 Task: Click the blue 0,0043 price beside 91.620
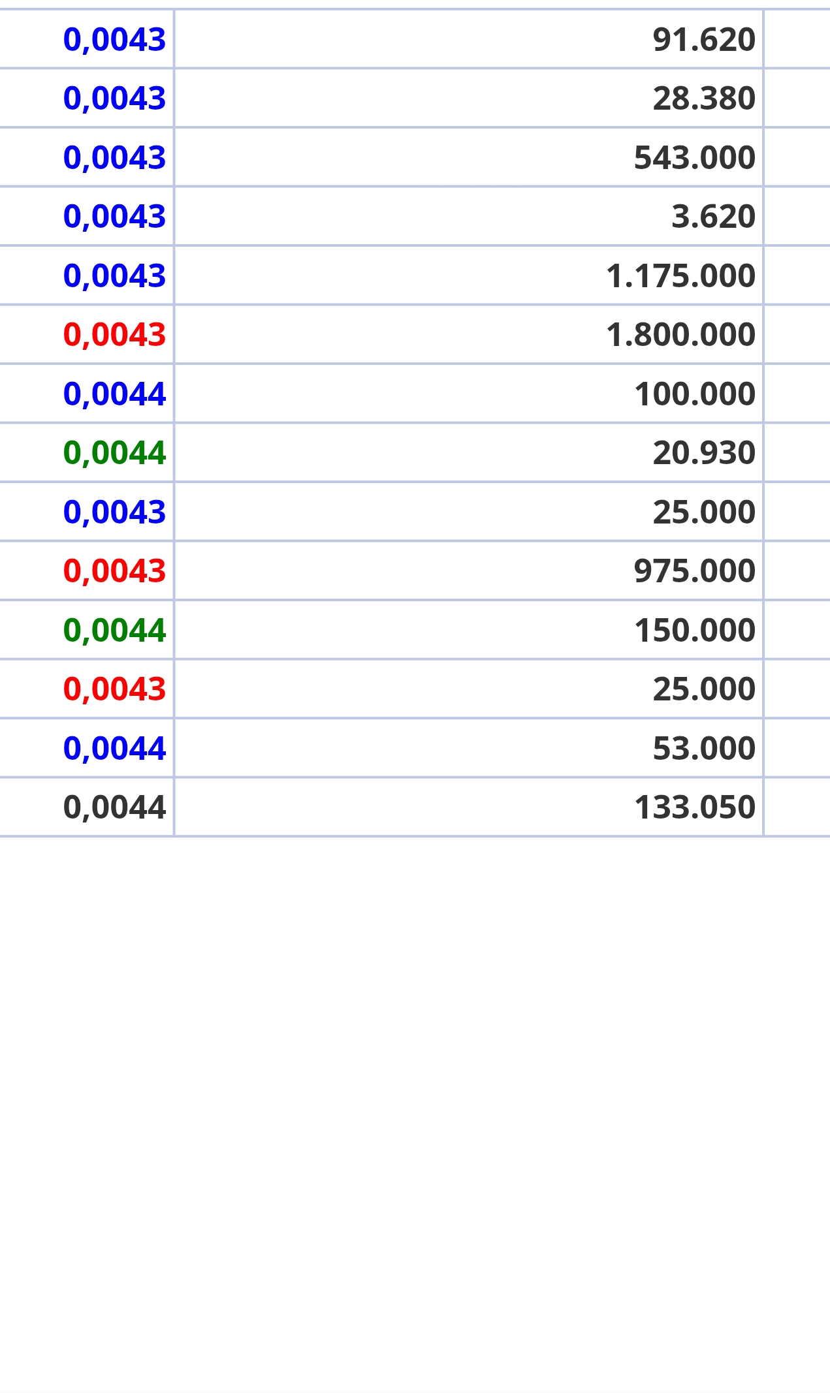click(x=114, y=40)
